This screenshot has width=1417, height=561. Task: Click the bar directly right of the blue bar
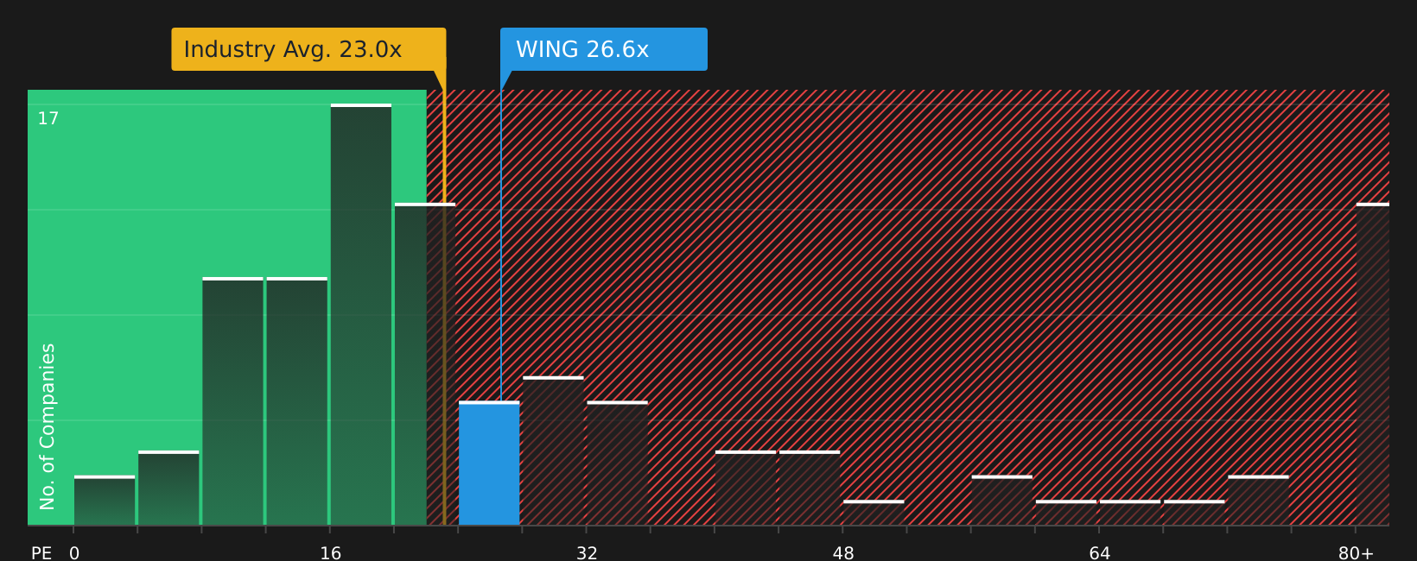coord(553,451)
